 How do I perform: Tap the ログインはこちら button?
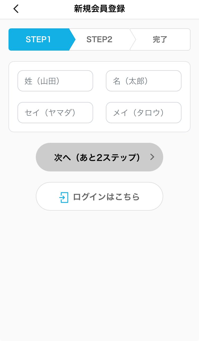click(x=99, y=196)
